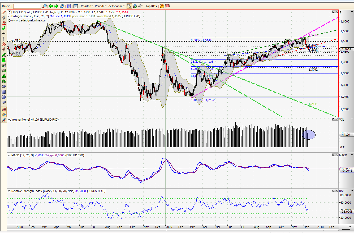Click the Top KOs button
The height and width of the screenshot is (233, 354).
[x=151, y=6]
